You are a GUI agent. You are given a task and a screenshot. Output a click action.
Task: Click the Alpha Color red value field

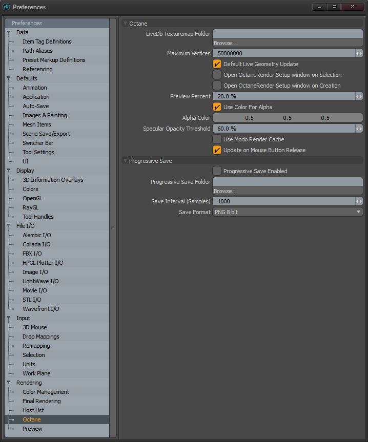click(x=250, y=118)
